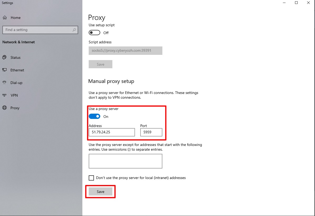Click the Status globe icon

(4, 57)
